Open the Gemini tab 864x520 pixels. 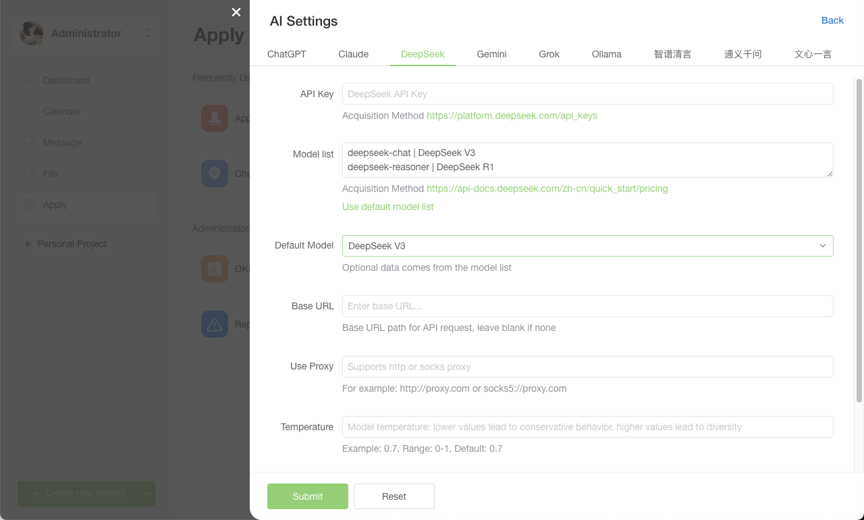(491, 54)
